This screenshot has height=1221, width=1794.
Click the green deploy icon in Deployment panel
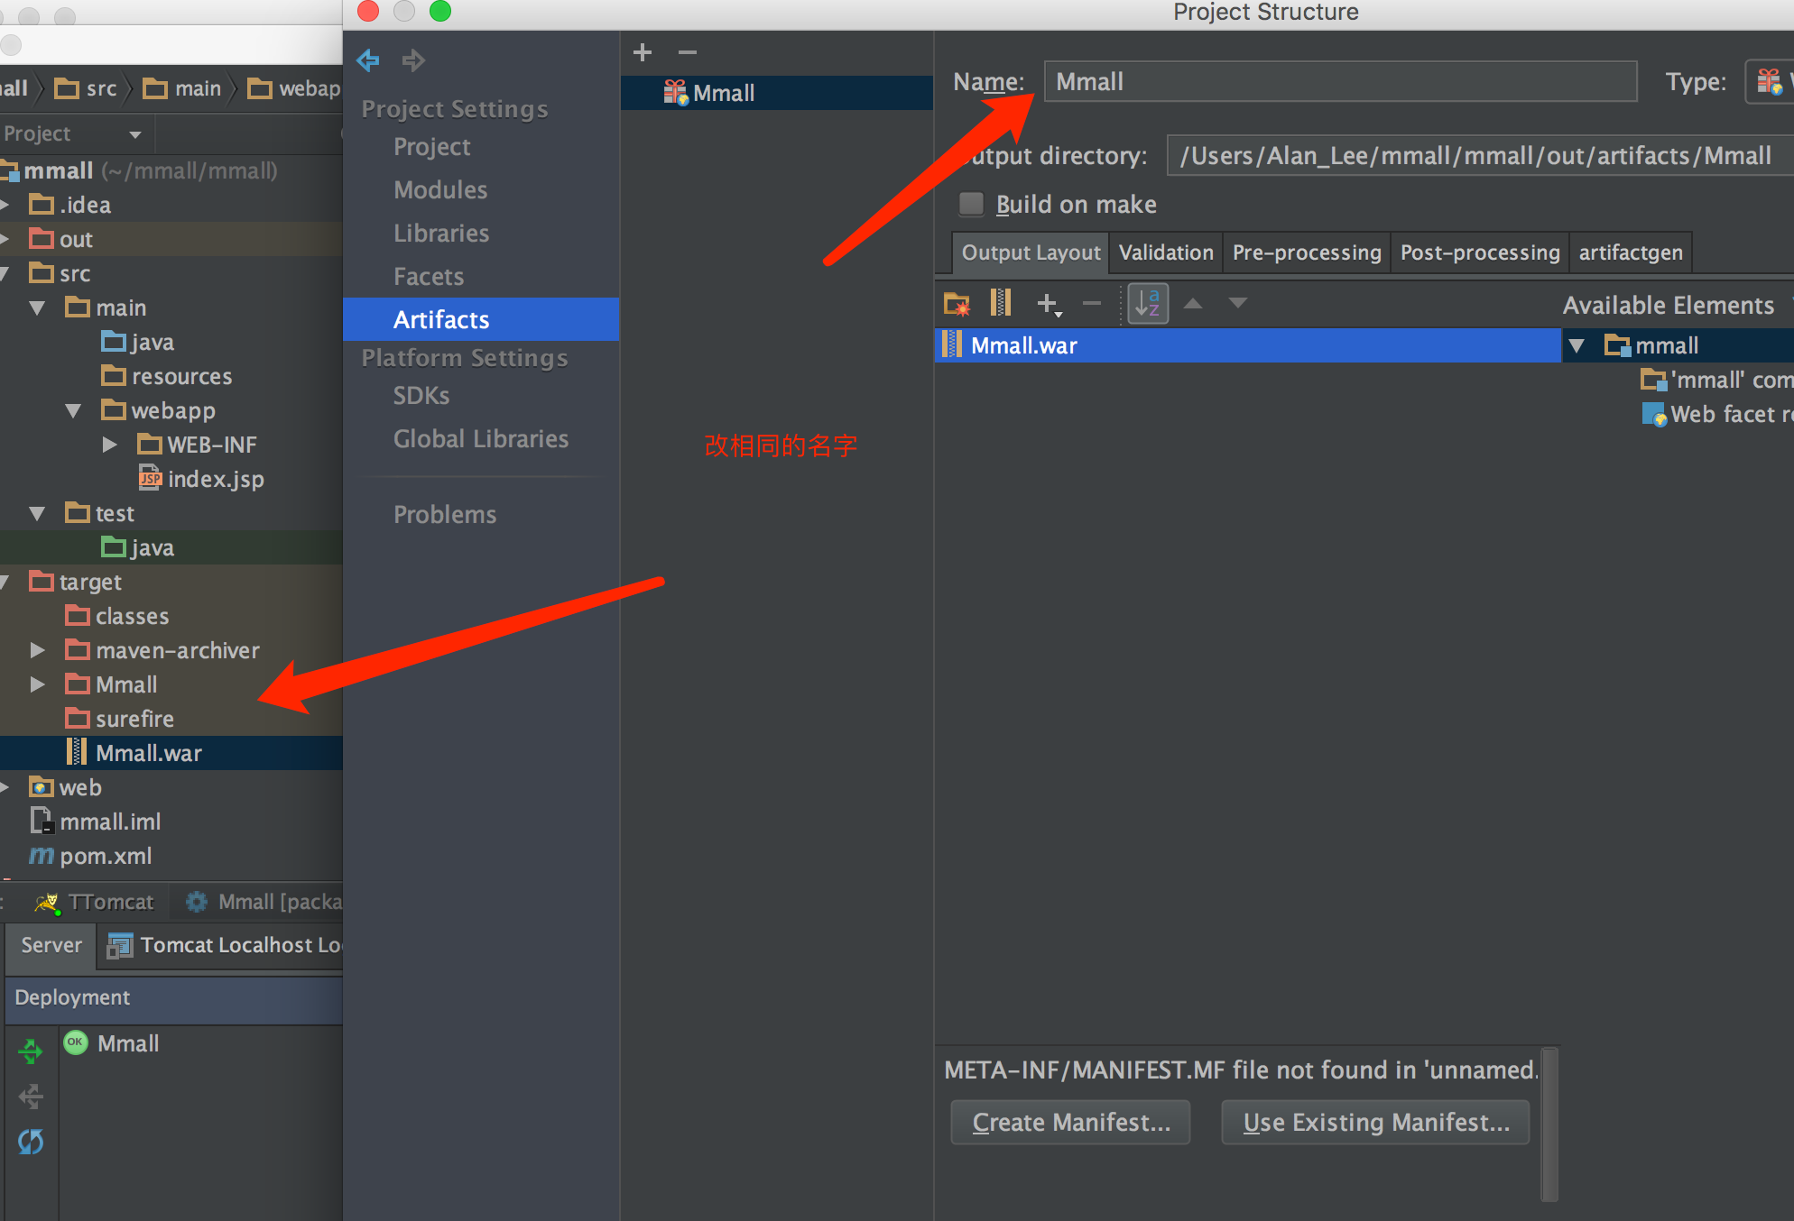tap(31, 1051)
